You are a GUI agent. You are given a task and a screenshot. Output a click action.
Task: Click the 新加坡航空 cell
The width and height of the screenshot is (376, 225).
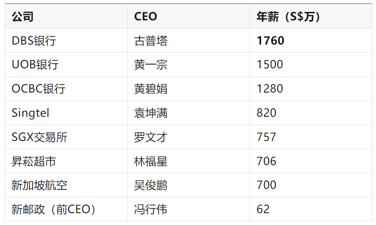(x=66, y=185)
